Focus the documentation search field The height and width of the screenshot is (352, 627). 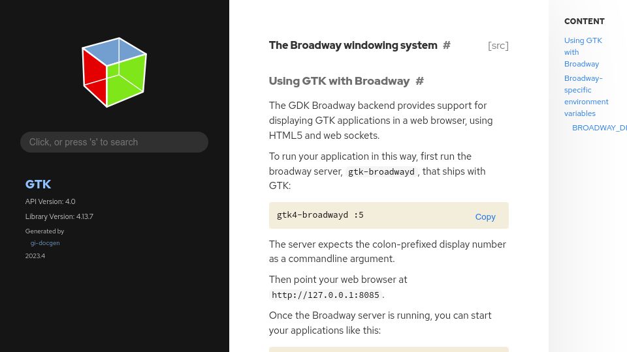point(114,142)
